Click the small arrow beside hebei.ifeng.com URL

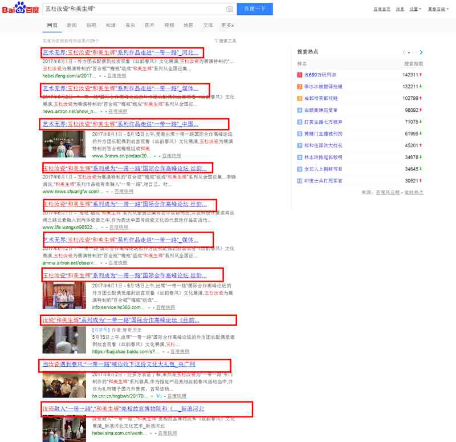coord(101,75)
